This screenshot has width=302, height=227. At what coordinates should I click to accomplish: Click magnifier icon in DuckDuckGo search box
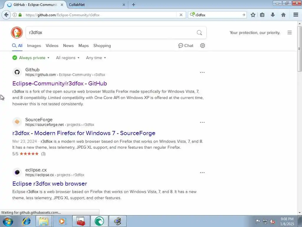tap(199, 33)
